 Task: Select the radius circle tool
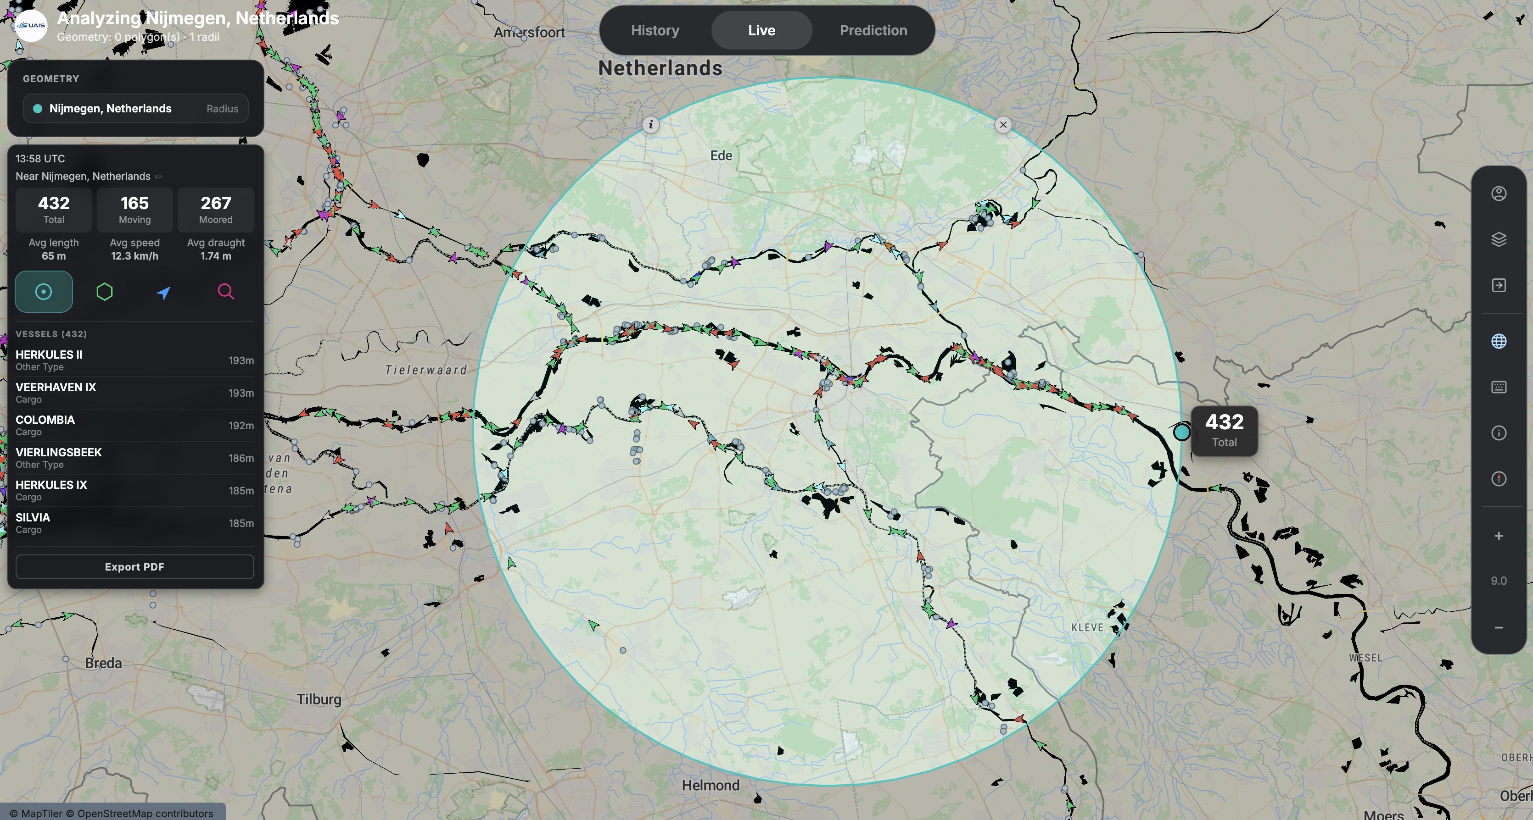(x=44, y=291)
